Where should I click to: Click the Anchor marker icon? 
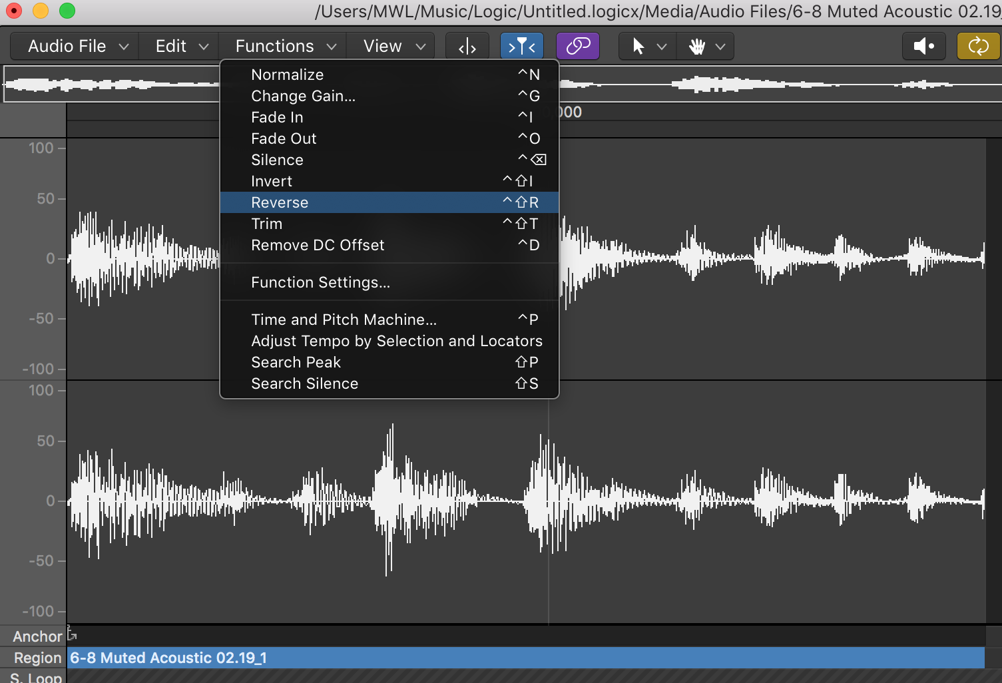coord(72,632)
